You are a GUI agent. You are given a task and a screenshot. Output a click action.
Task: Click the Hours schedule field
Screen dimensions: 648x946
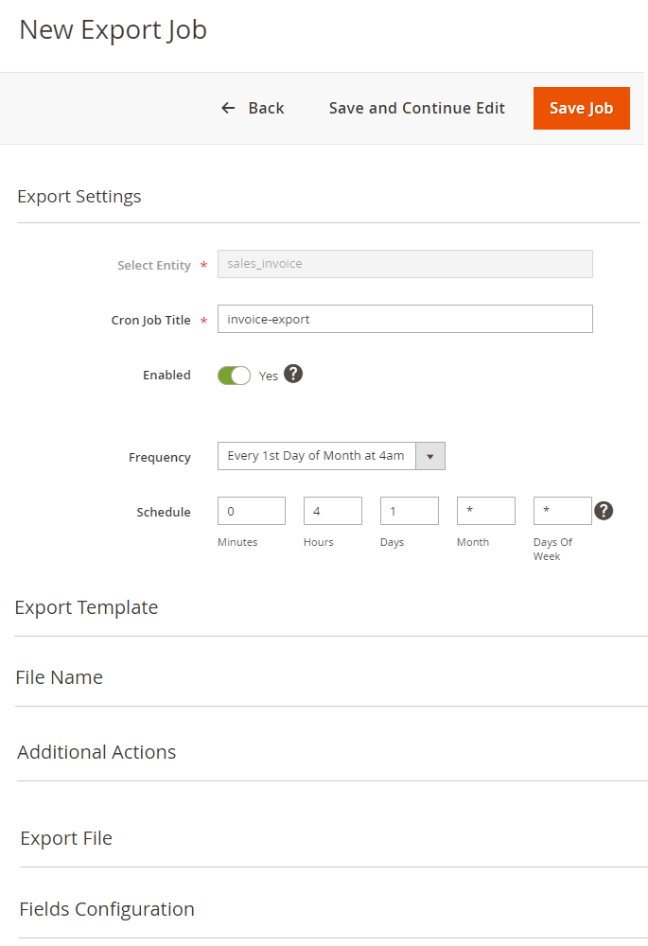pos(332,511)
